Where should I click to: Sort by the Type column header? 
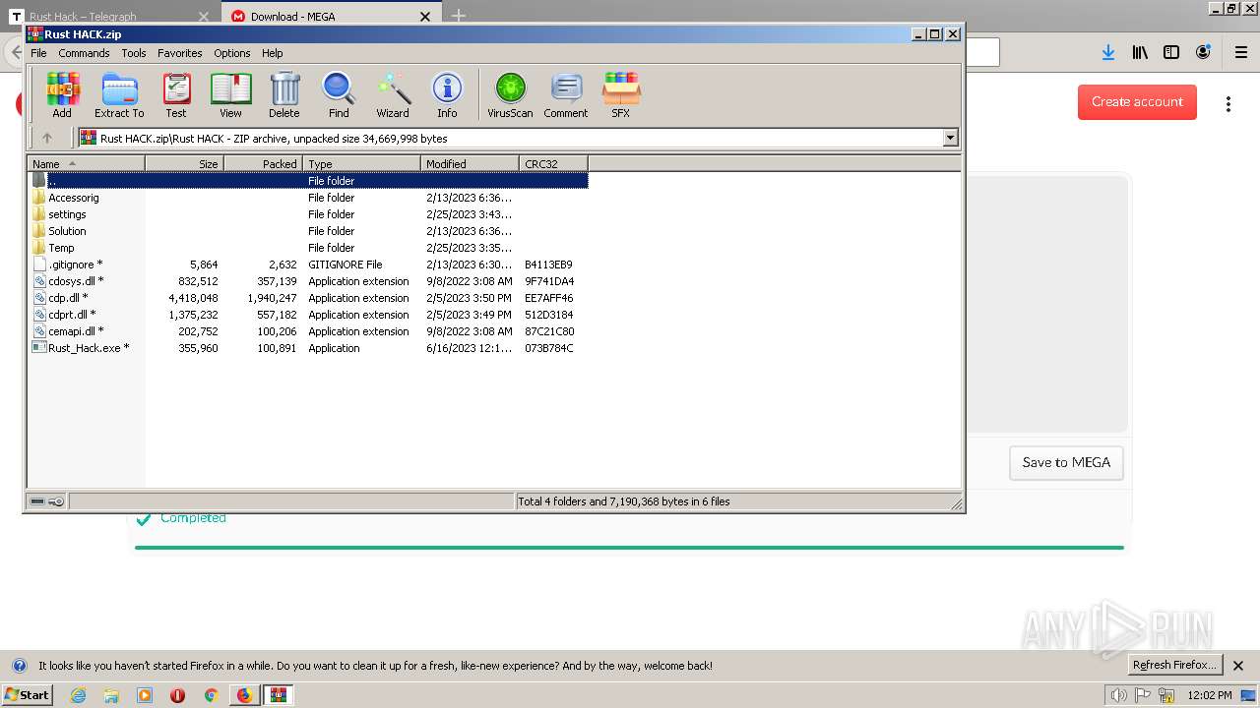coord(361,164)
